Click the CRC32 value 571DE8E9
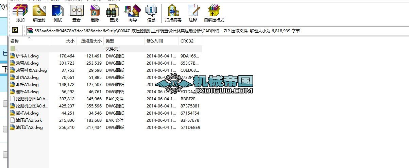409x168 pixels. pos(190,128)
